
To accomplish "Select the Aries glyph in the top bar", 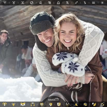I will [5, 3].
